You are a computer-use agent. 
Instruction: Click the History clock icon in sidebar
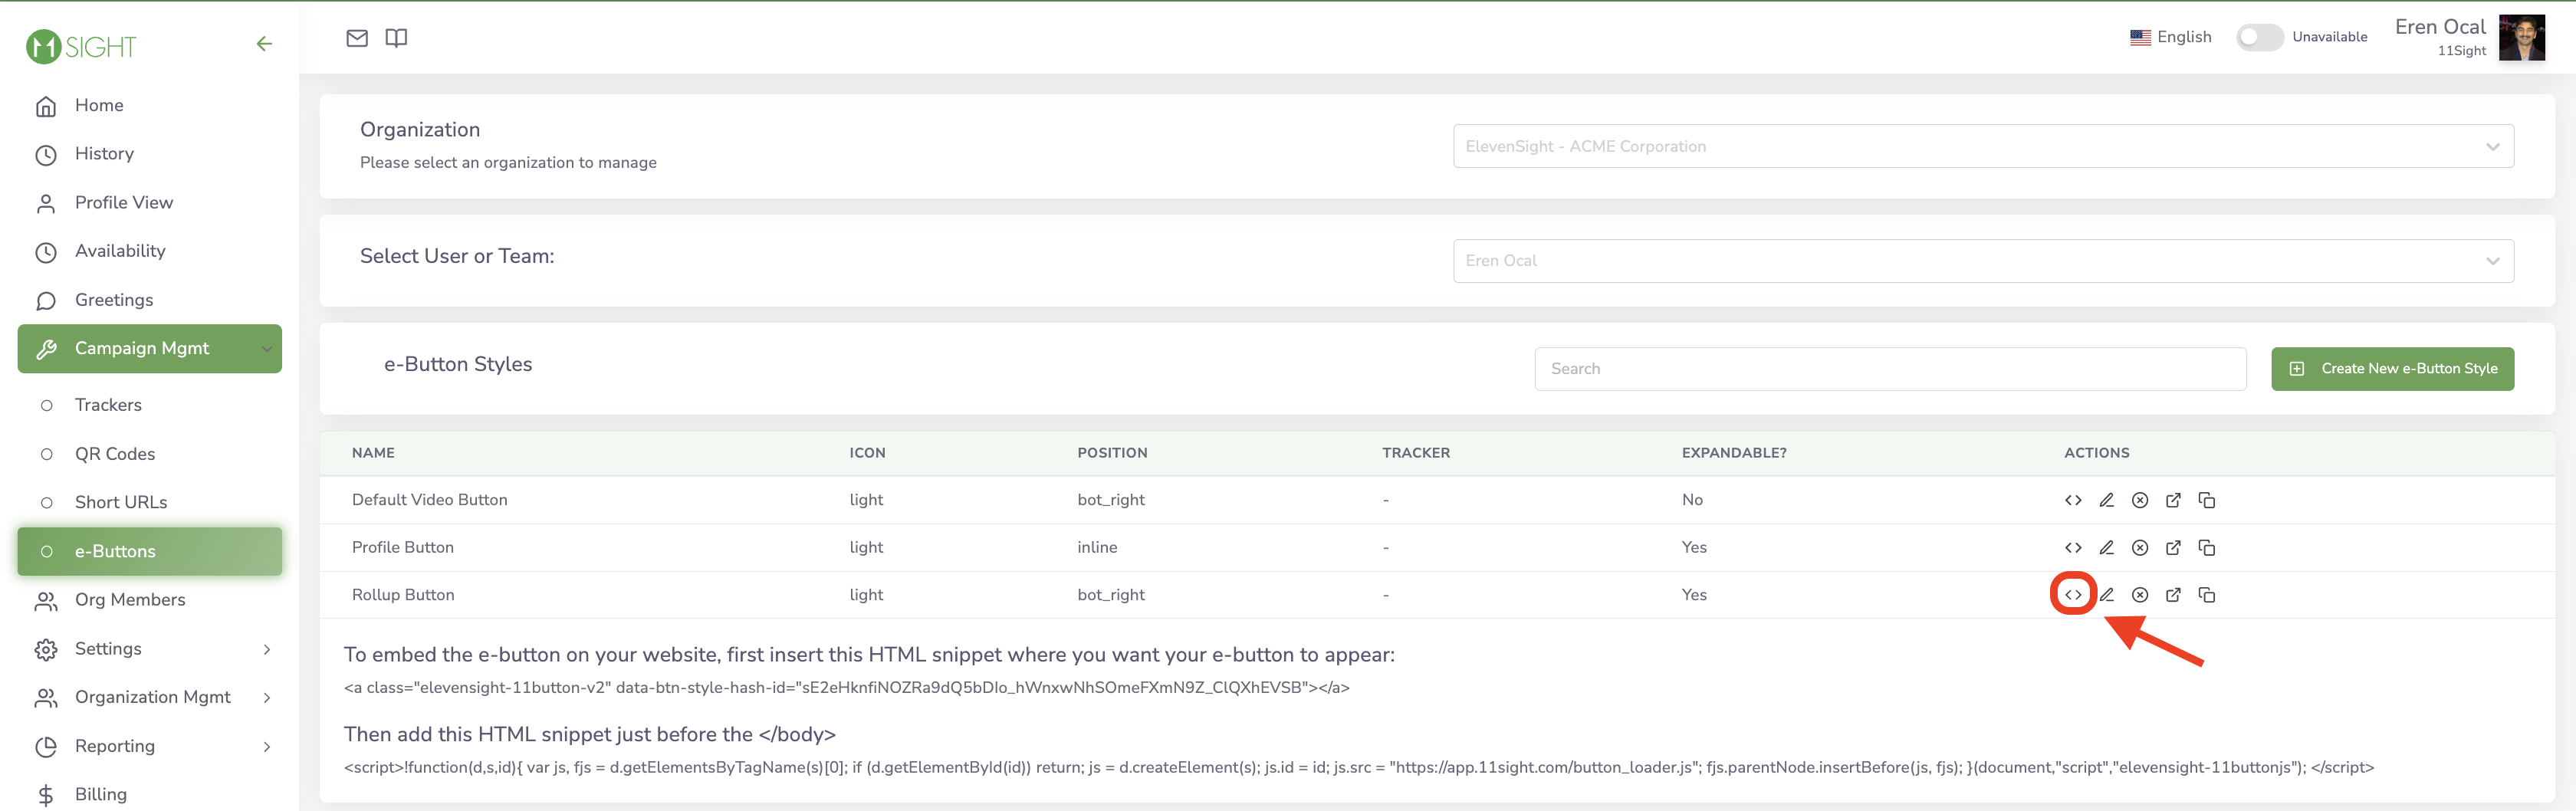46,155
